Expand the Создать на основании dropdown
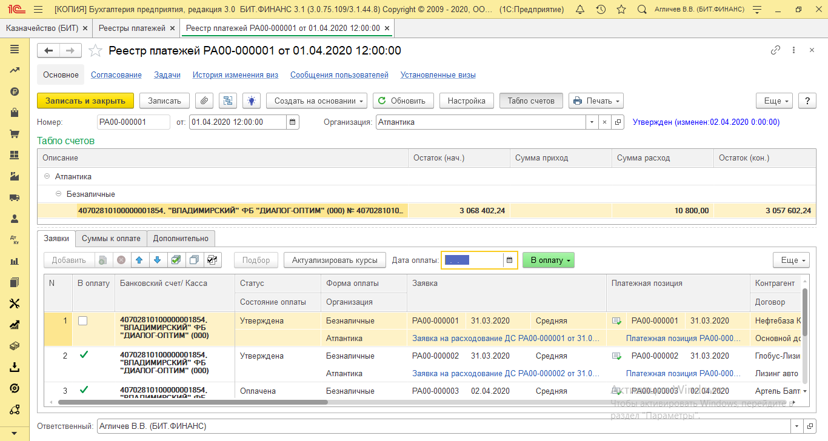Viewport: 828px width, 441px height. 317,101
